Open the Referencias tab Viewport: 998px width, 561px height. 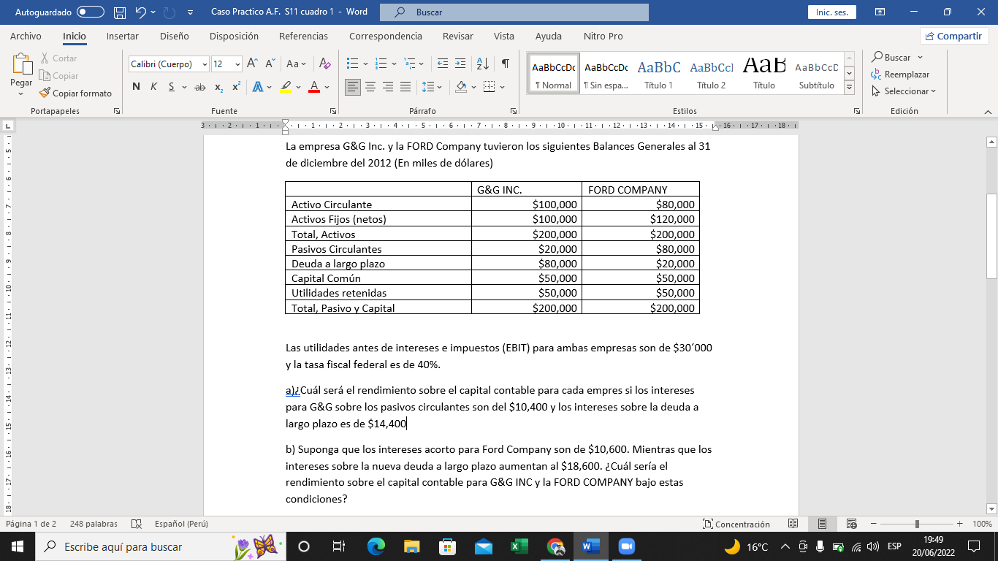click(x=303, y=36)
